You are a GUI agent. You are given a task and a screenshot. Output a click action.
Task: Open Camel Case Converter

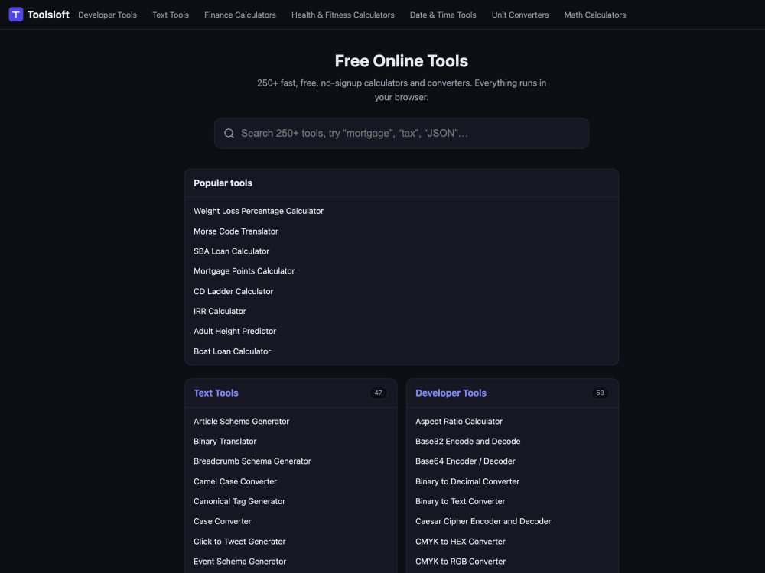click(x=235, y=481)
